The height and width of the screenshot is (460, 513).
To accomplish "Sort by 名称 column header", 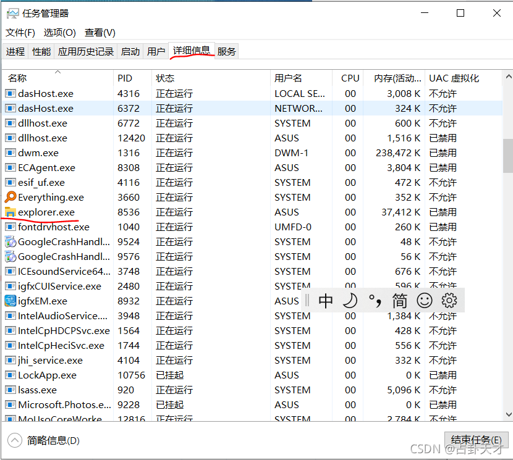I will [58, 78].
